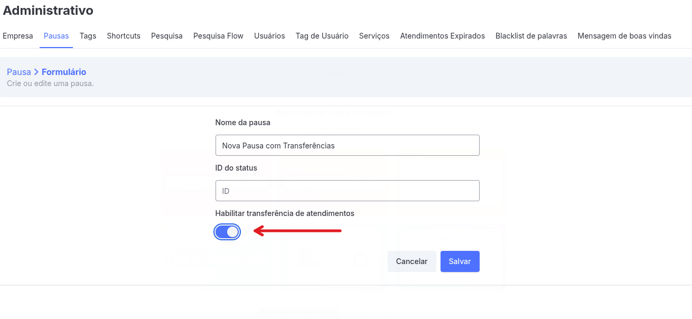Image resolution: width=692 pixels, height=319 pixels.
Task: Open Mensagem de boas vindas settings
Action: click(624, 36)
